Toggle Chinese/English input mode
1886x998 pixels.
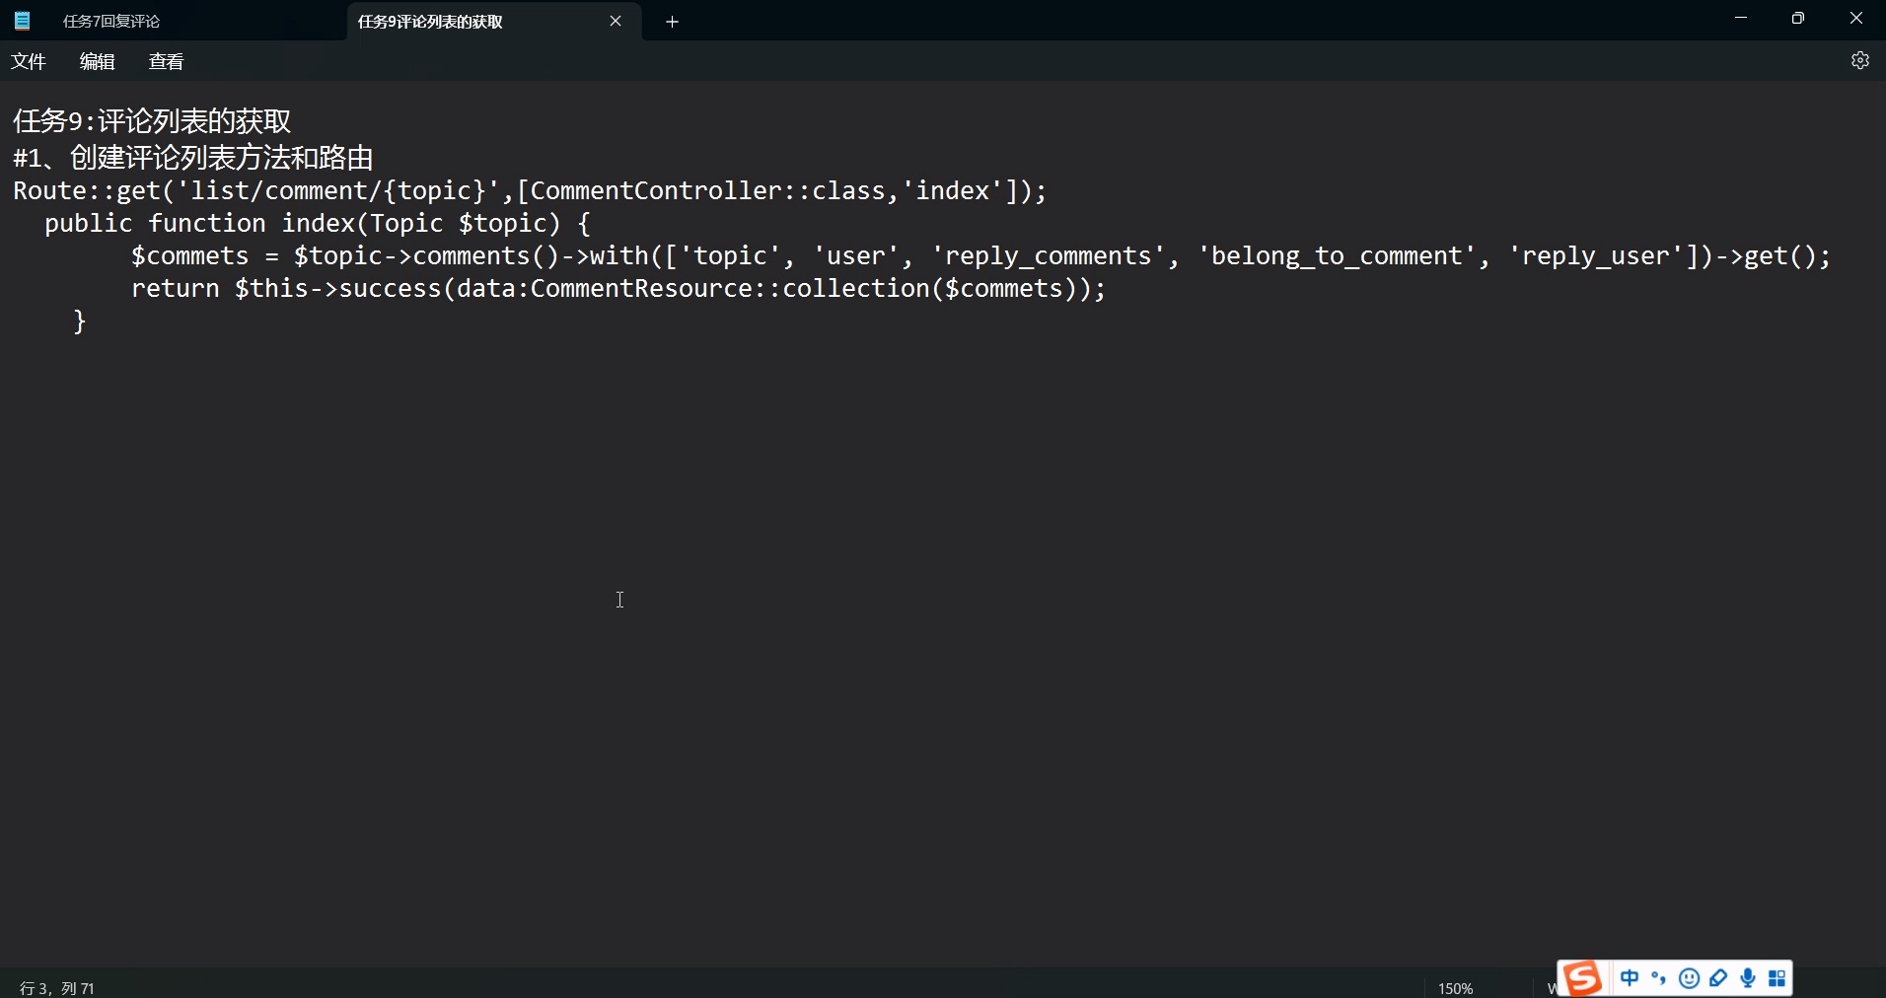tap(1628, 978)
